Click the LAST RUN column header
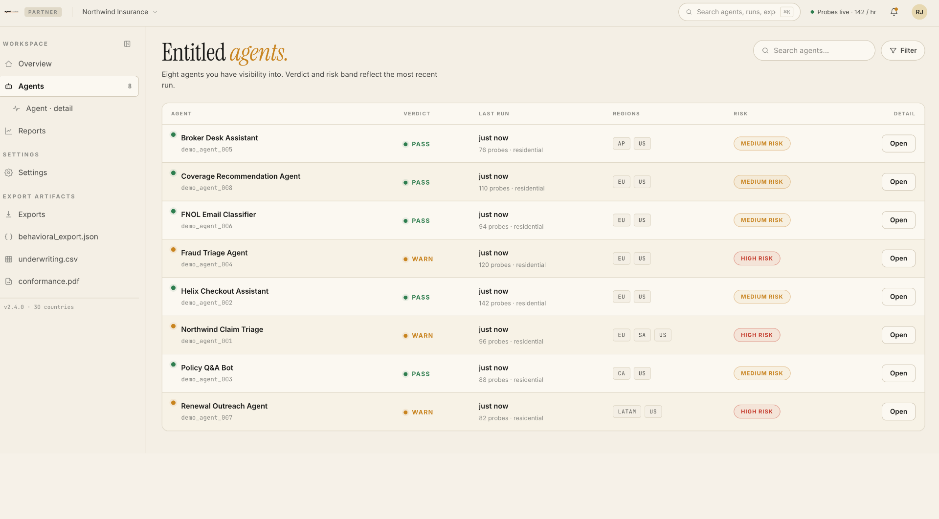Image resolution: width=939 pixels, height=519 pixels. [x=493, y=114]
